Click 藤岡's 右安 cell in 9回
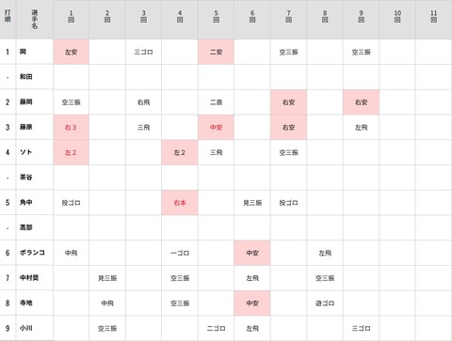Screen dimensions: 452x341 tap(361, 102)
